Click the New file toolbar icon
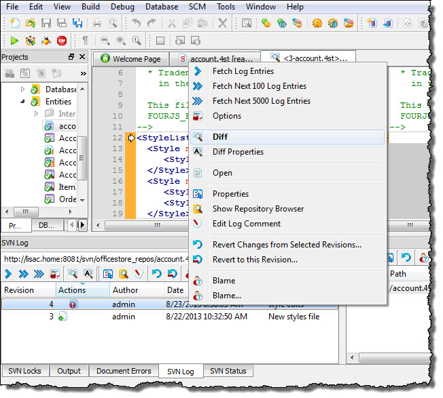This screenshot has height=398, width=443. [x=15, y=24]
